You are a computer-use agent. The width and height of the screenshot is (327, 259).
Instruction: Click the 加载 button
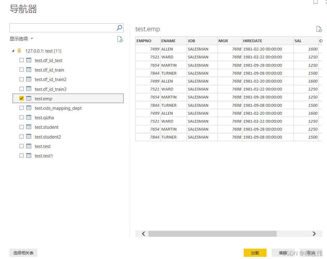255,253
